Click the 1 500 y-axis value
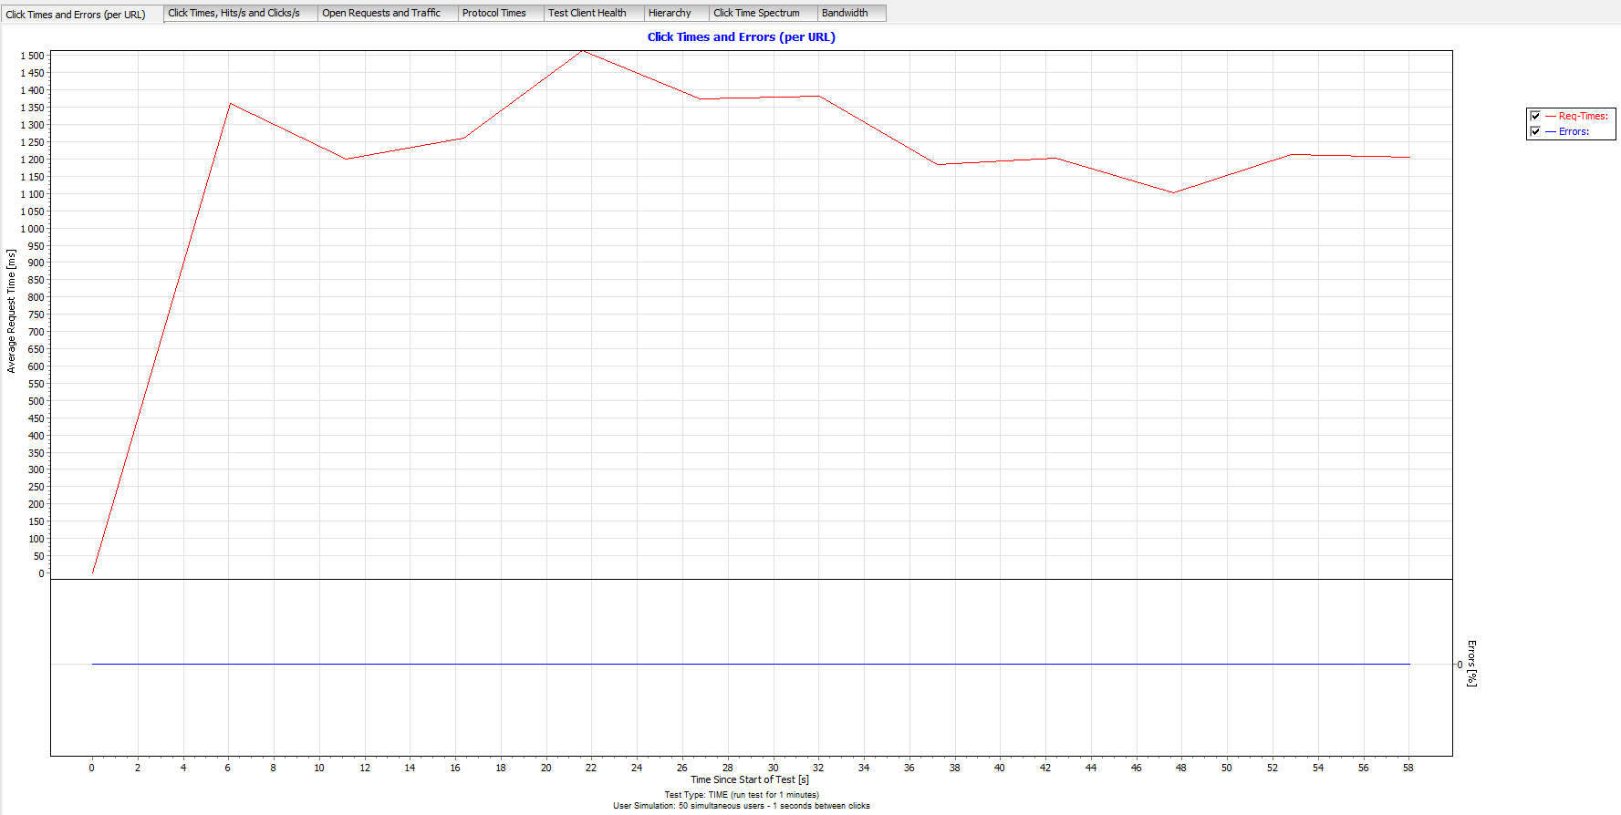The image size is (1621, 815). pos(32,56)
